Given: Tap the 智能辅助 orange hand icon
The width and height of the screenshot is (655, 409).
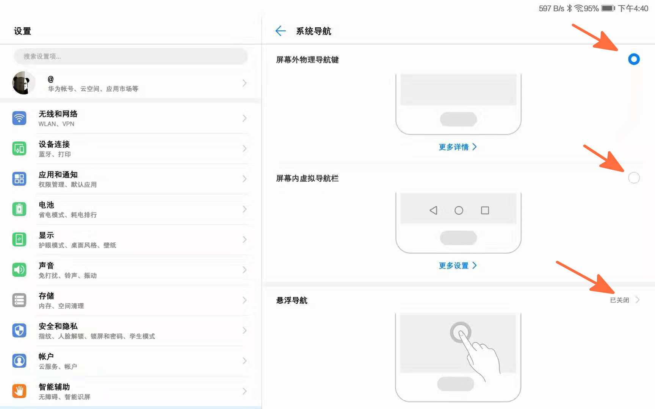Looking at the screenshot, I should point(19,391).
